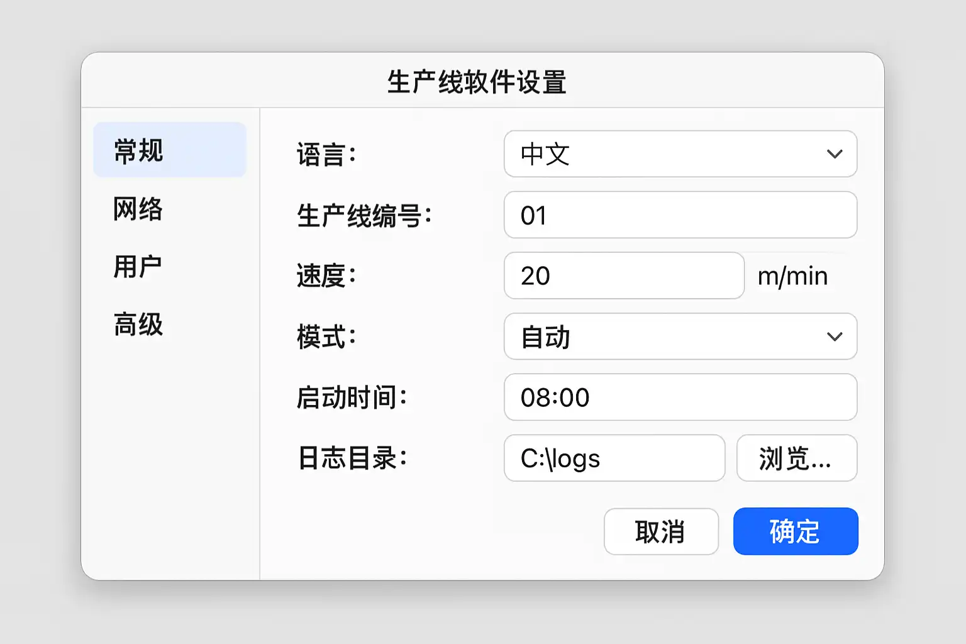Click the chevron arrow of 语言 combo box
The width and height of the screenshot is (966, 644).
click(x=835, y=154)
